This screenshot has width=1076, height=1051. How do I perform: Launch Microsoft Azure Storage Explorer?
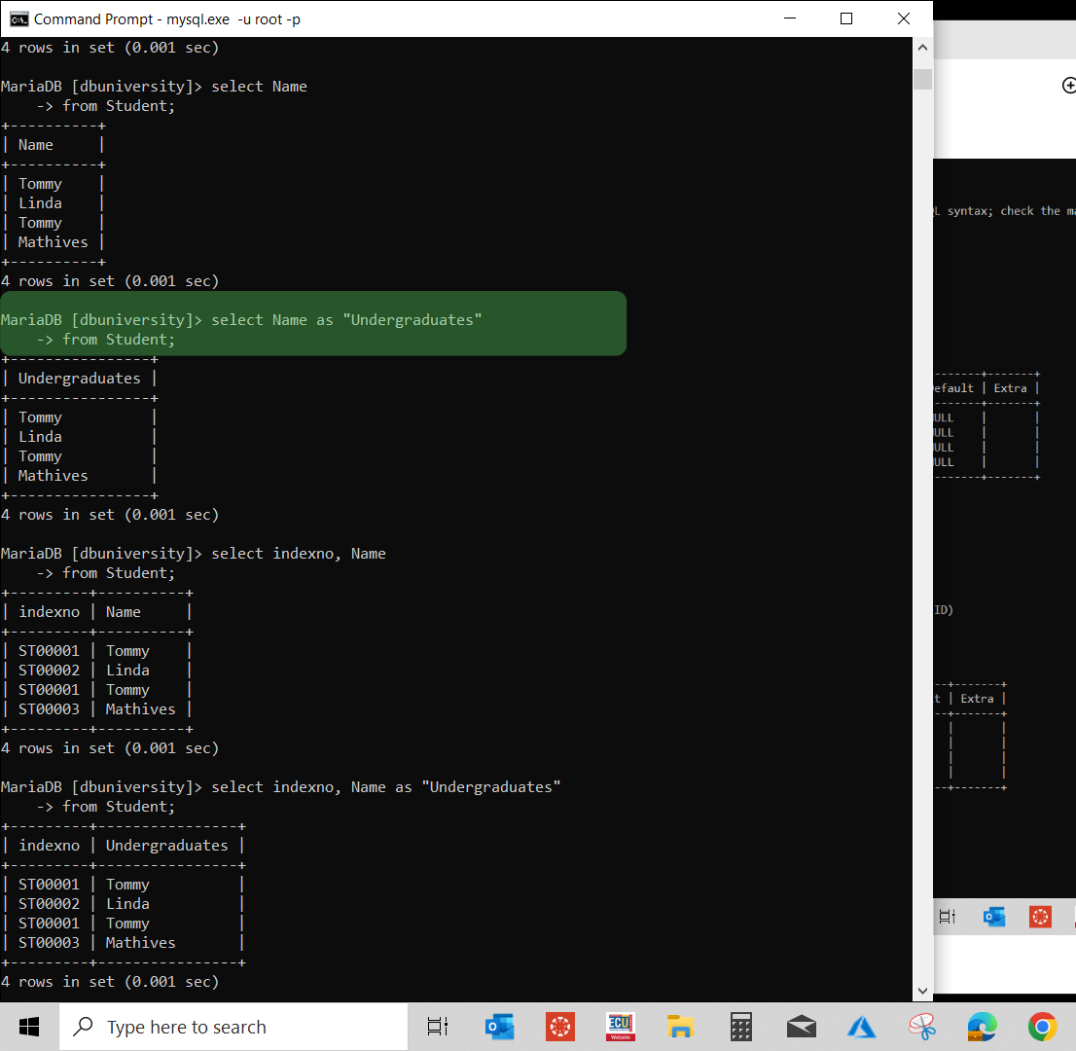click(861, 1026)
